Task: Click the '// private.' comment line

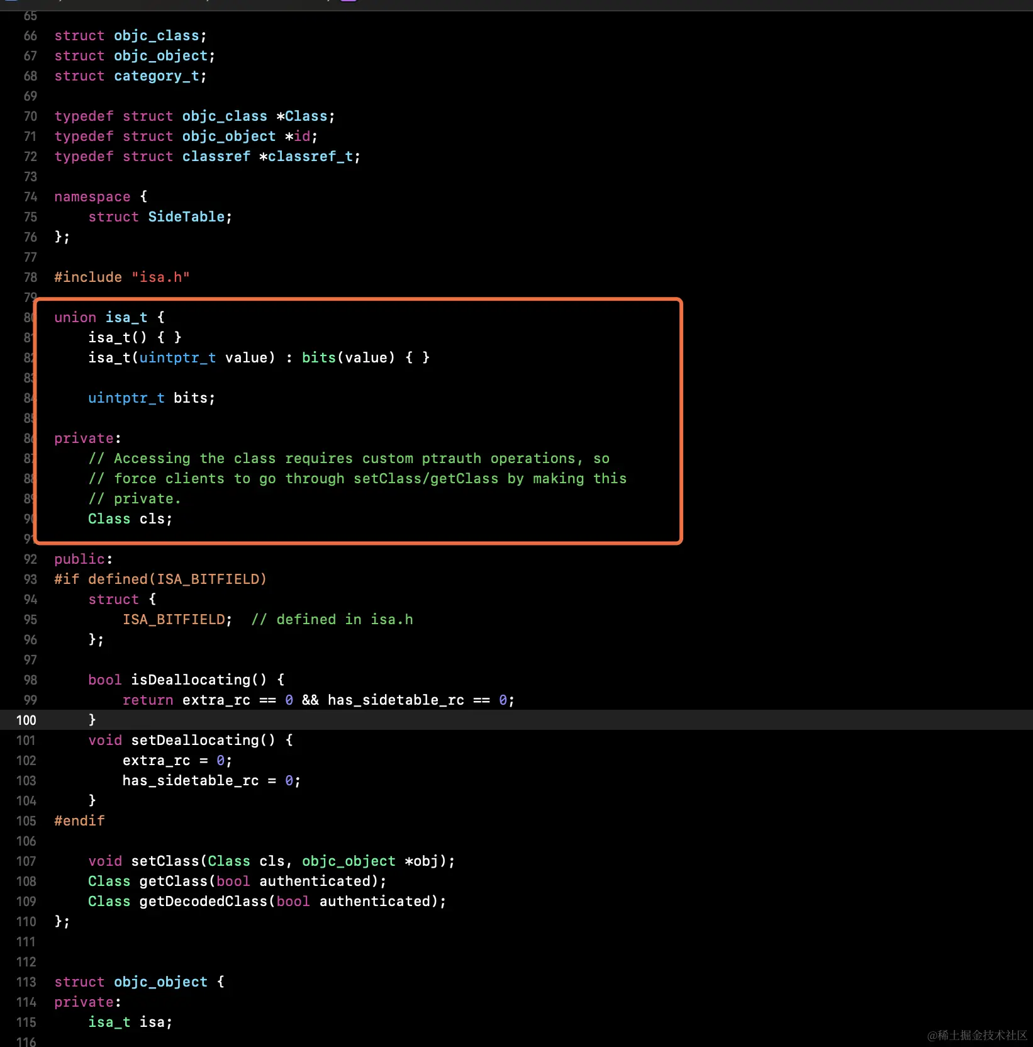Action: (x=135, y=499)
